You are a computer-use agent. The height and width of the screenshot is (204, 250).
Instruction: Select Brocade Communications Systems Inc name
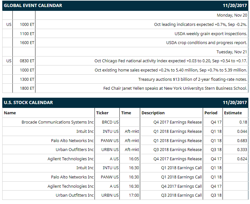point(57,122)
